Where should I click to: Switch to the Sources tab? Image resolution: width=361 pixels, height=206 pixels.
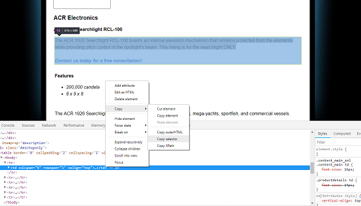28,126
